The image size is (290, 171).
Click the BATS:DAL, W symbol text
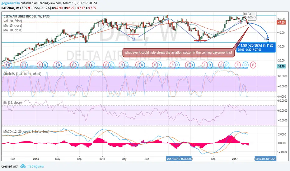(10, 8)
